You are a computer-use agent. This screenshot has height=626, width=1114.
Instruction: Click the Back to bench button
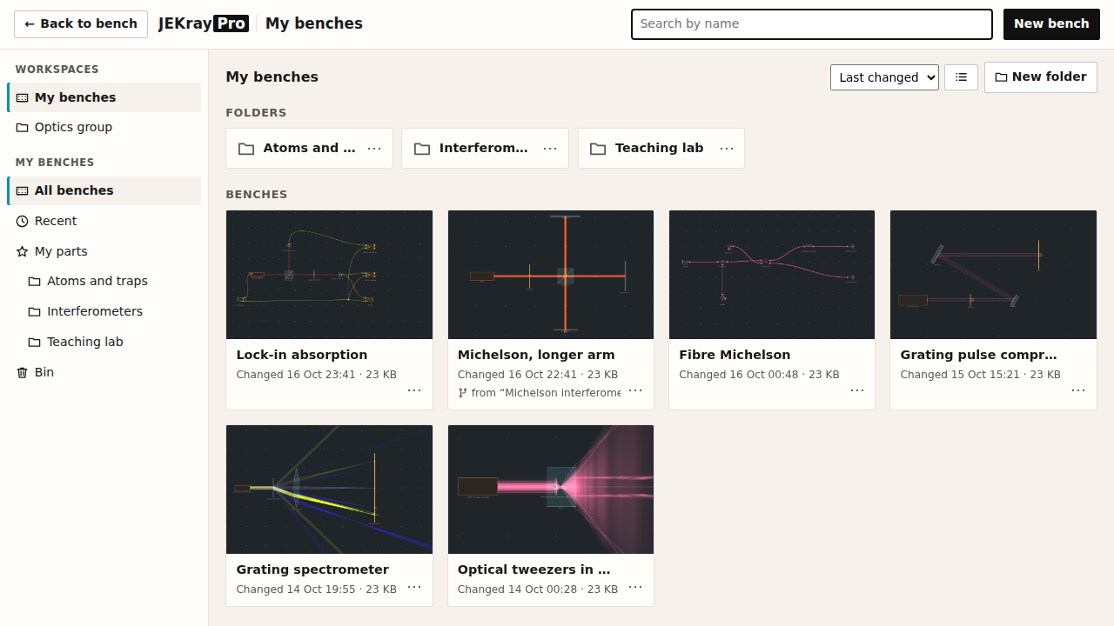(x=81, y=24)
